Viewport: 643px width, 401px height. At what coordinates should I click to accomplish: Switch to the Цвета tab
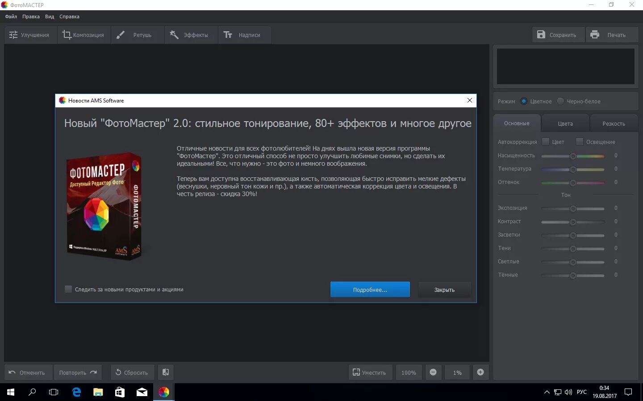[565, 123]
